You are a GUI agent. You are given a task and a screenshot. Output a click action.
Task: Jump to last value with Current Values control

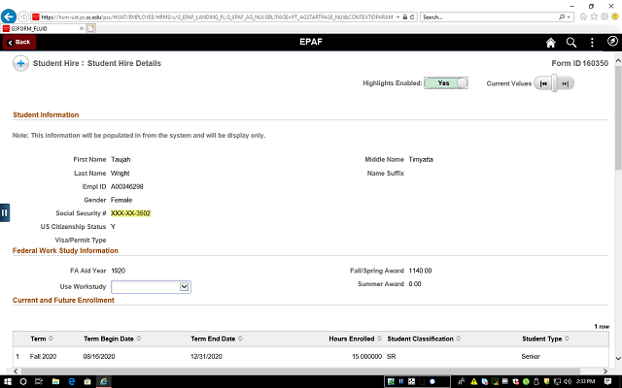566,83
